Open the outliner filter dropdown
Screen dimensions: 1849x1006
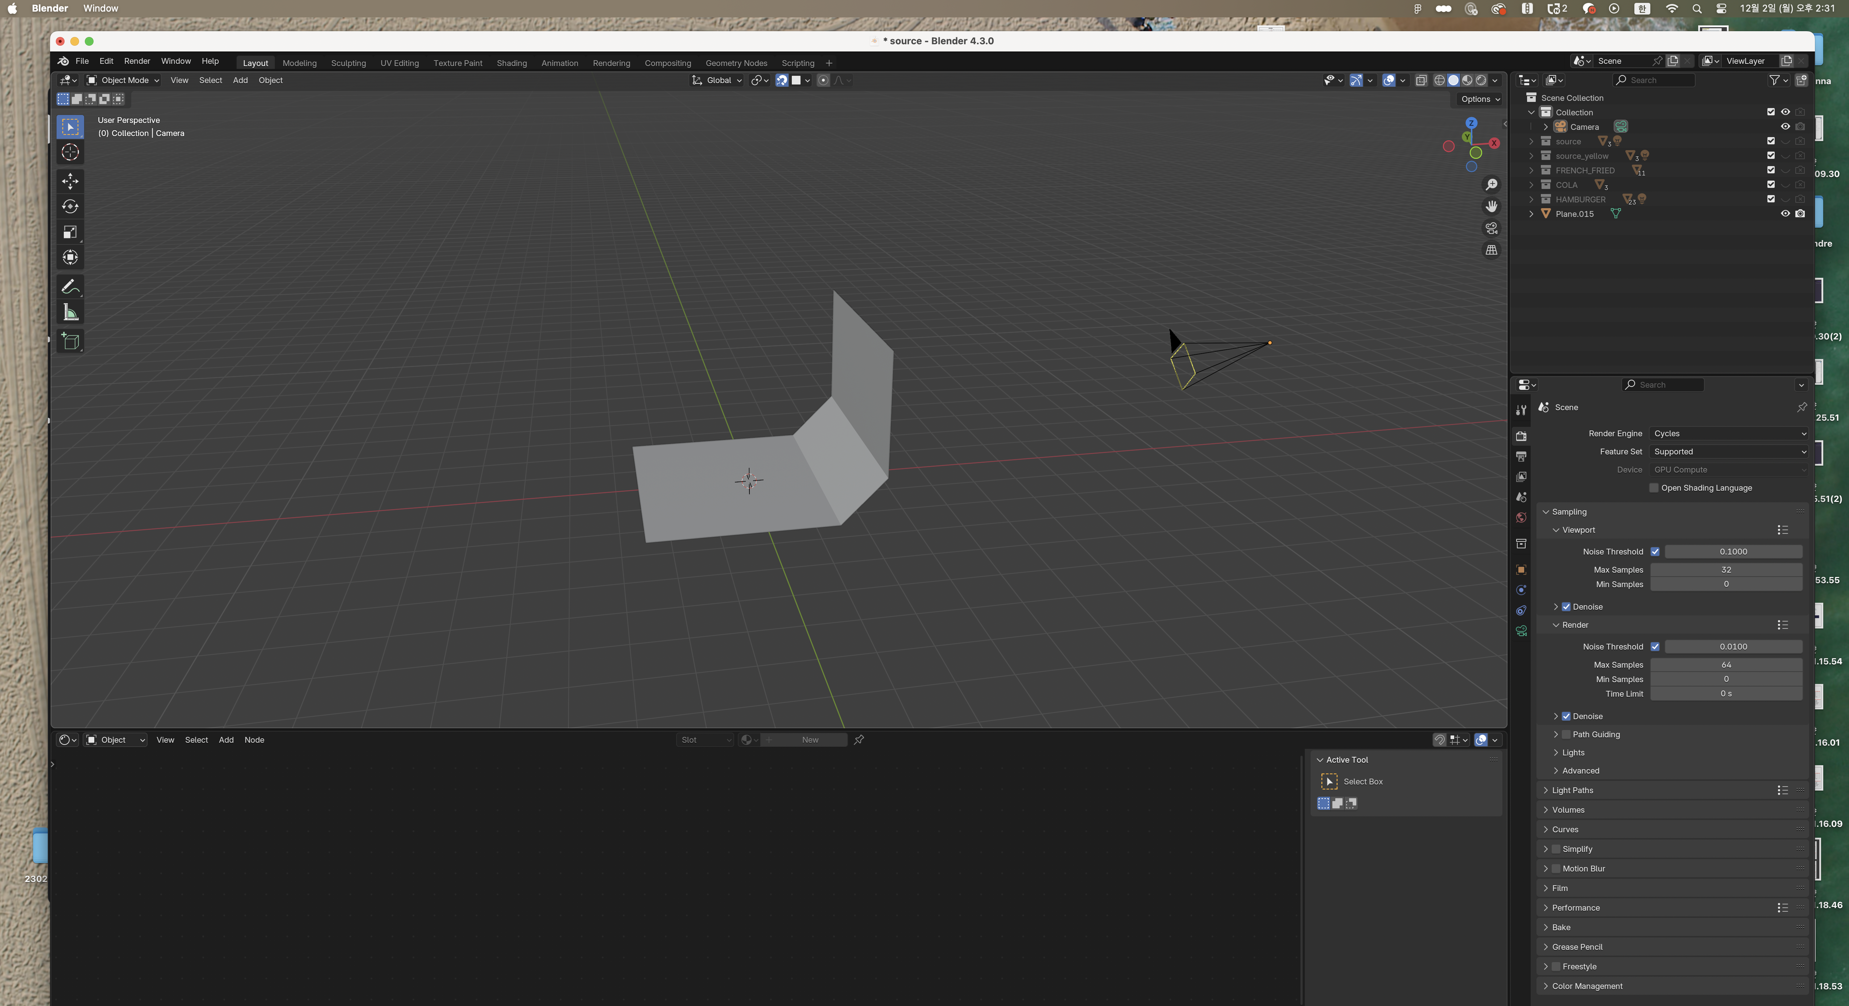[x=1778, y=81]
